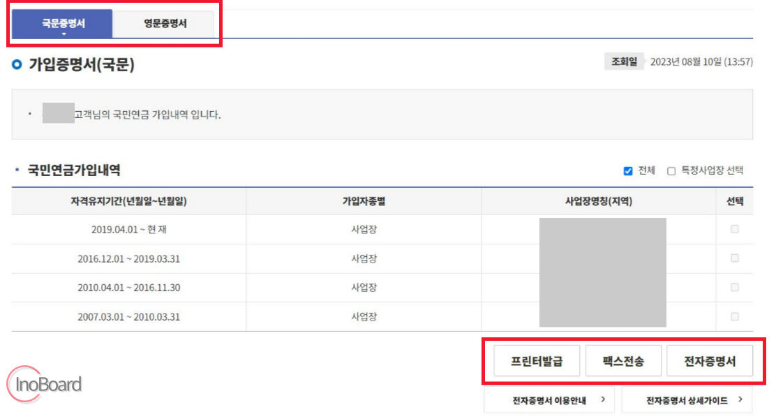Screen dimensions: 776x419
Task: Open the 전자증명서 이용안내 link
Action: (549, 400)
